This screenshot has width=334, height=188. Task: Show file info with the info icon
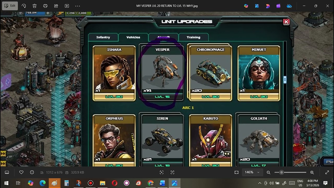pyautogui.click(x=32, y=172)
